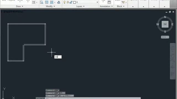Expand the Groups panel arrow
The height and width of the screenshot is (99, 177).
click(x=144, y=7)
